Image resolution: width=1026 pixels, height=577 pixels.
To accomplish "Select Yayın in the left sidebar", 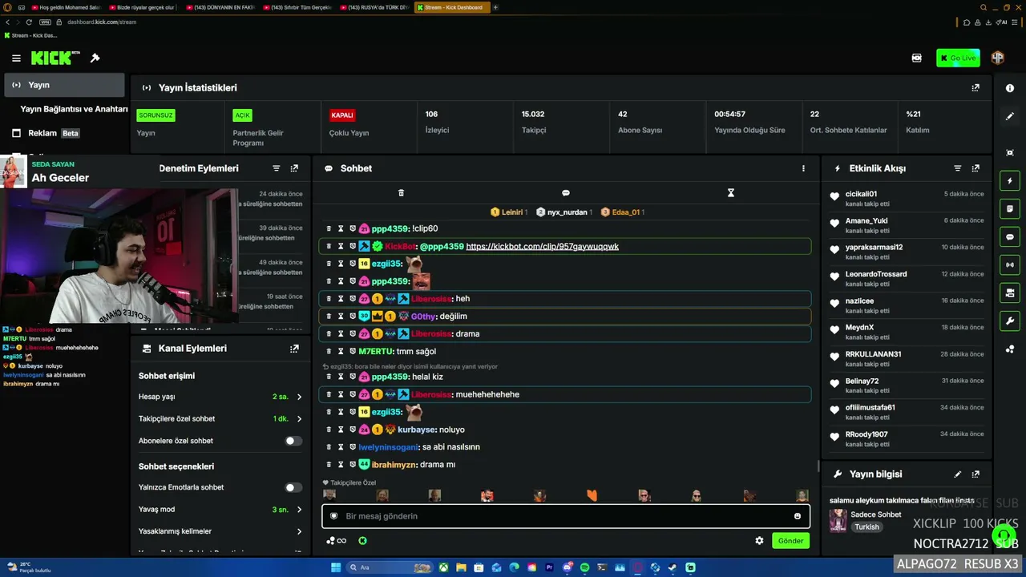I will tap(64, 85).
